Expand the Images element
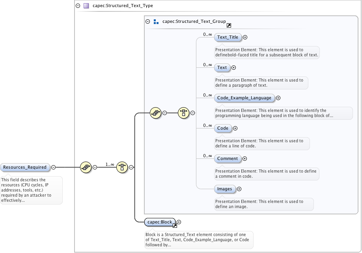Viewport: 362px width, 253px height. 239,189
